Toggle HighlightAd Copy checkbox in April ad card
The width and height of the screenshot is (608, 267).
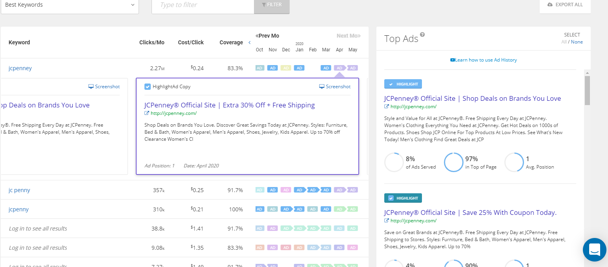click(x=148, y=87)
